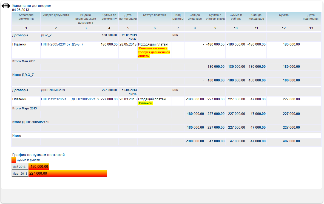
Task: Click the Сальдо входящее column header
Action: (194, 17)
